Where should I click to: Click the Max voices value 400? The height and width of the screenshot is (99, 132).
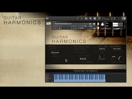[x=85, y=26]
